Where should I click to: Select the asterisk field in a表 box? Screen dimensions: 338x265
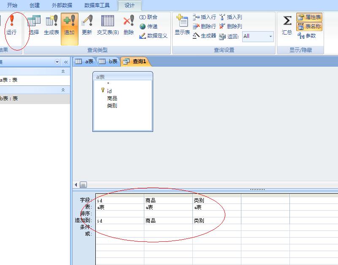(x=108, y=83)
